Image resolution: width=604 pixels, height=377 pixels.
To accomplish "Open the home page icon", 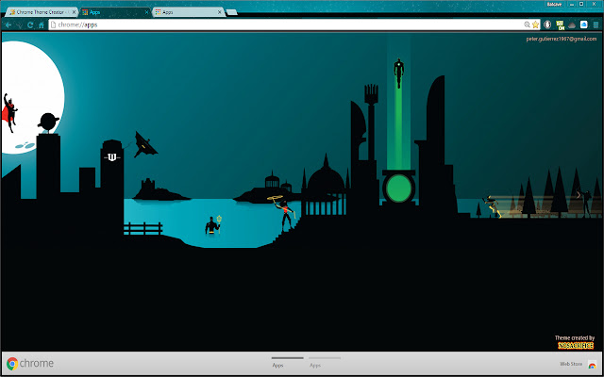I will (x=42, y=25).
